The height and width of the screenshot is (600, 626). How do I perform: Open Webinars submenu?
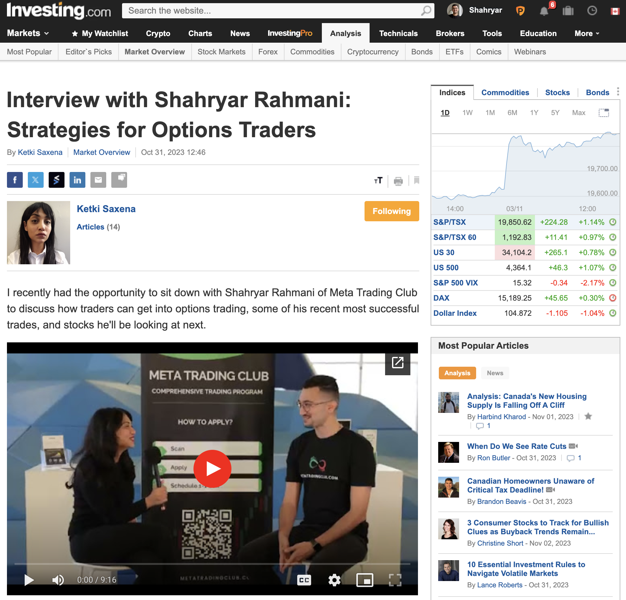(530, 52)
